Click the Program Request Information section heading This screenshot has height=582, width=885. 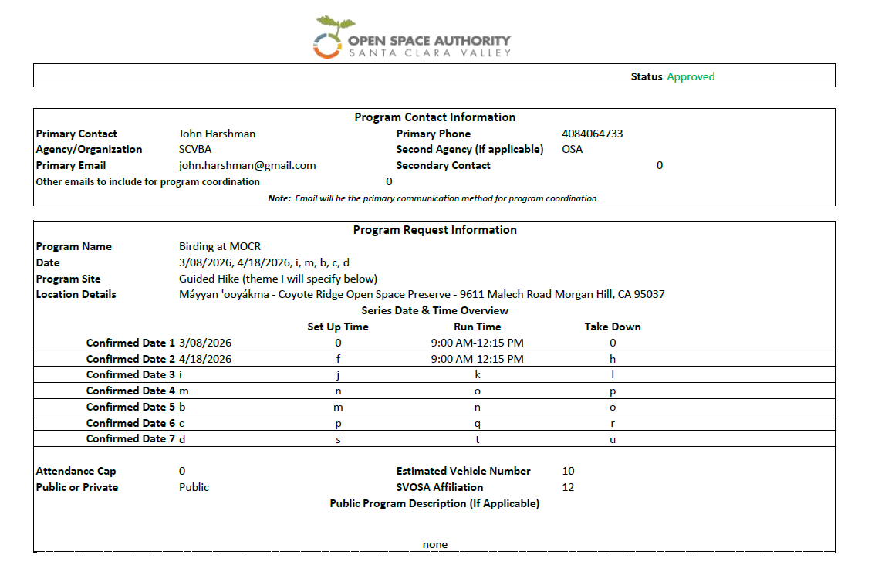click(434, 230)
